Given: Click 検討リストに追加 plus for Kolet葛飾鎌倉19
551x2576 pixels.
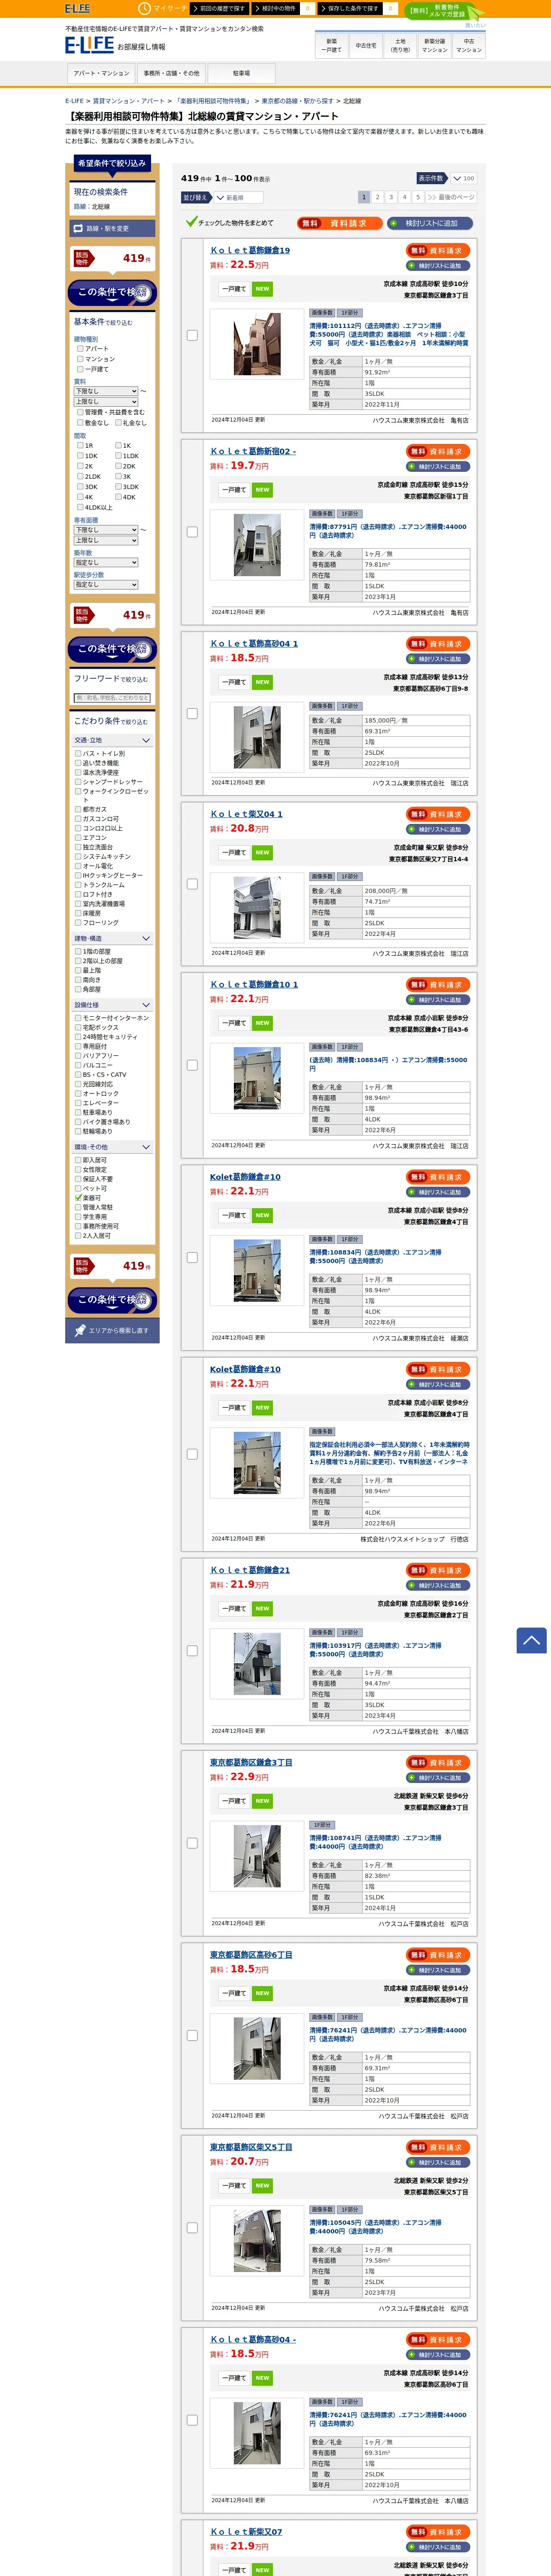Looking at the screenshot, I should 438,266.
